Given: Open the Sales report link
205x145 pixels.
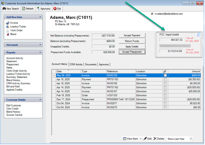Looking at the screenshot, I should pyautogui.click(x=9, y=68).
